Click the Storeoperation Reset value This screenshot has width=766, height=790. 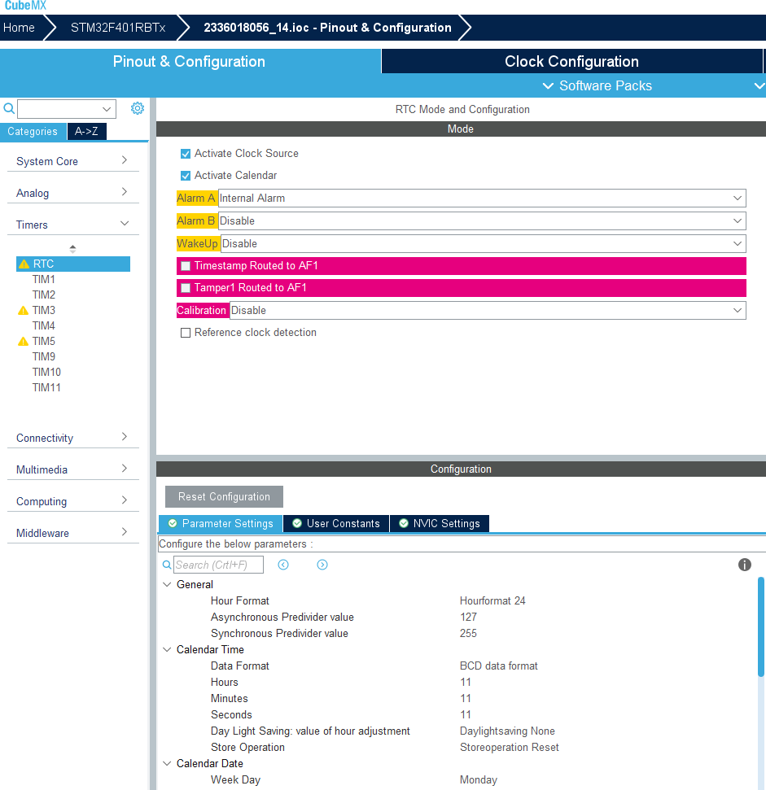pos(509,747)
